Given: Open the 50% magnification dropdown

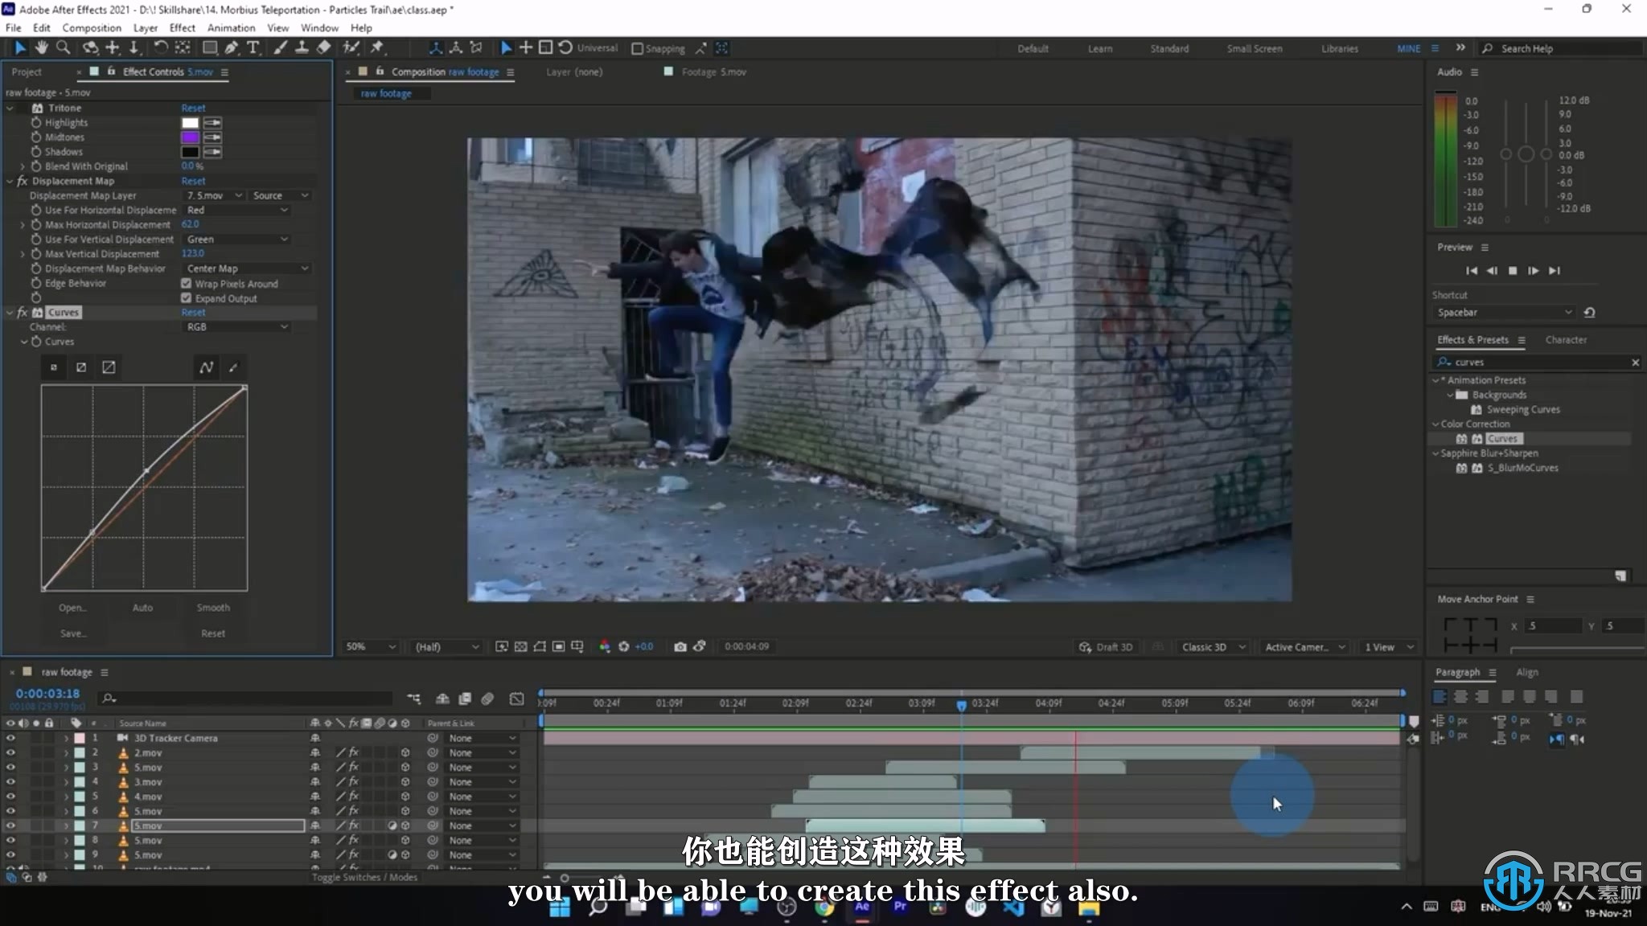Looking at the screenshot, I should 371,646.
